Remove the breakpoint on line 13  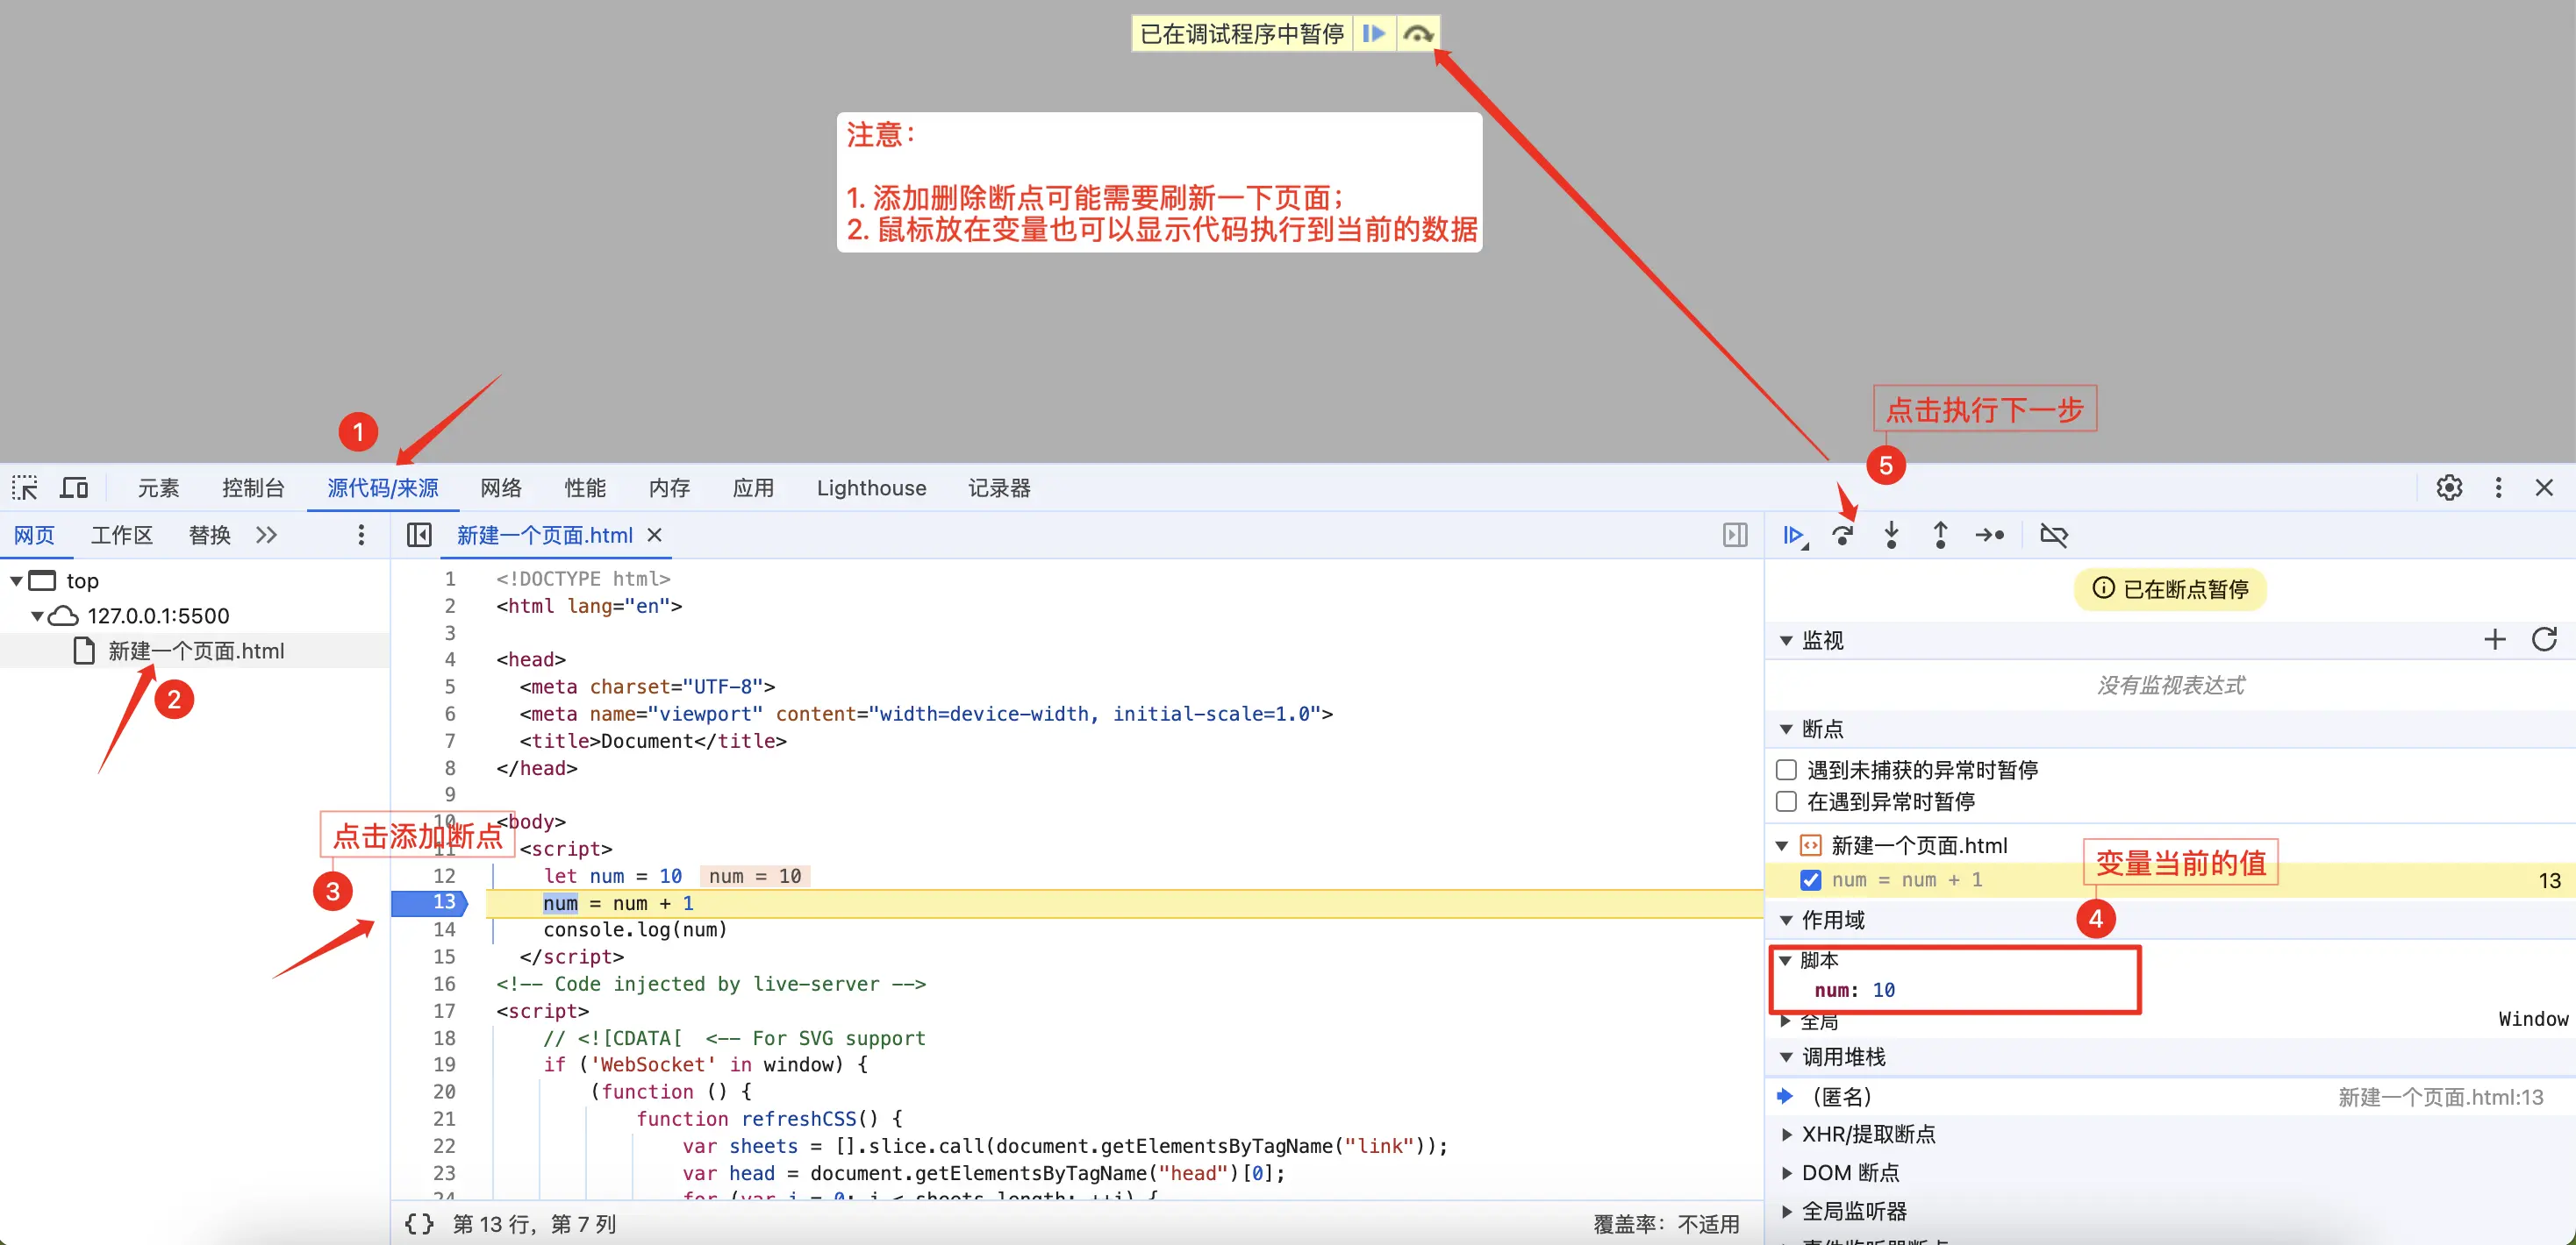(x=429, y=902)
